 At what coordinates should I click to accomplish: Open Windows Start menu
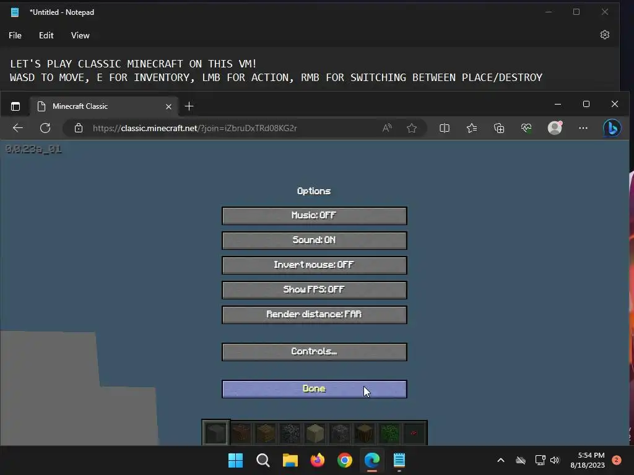point(235,460)
